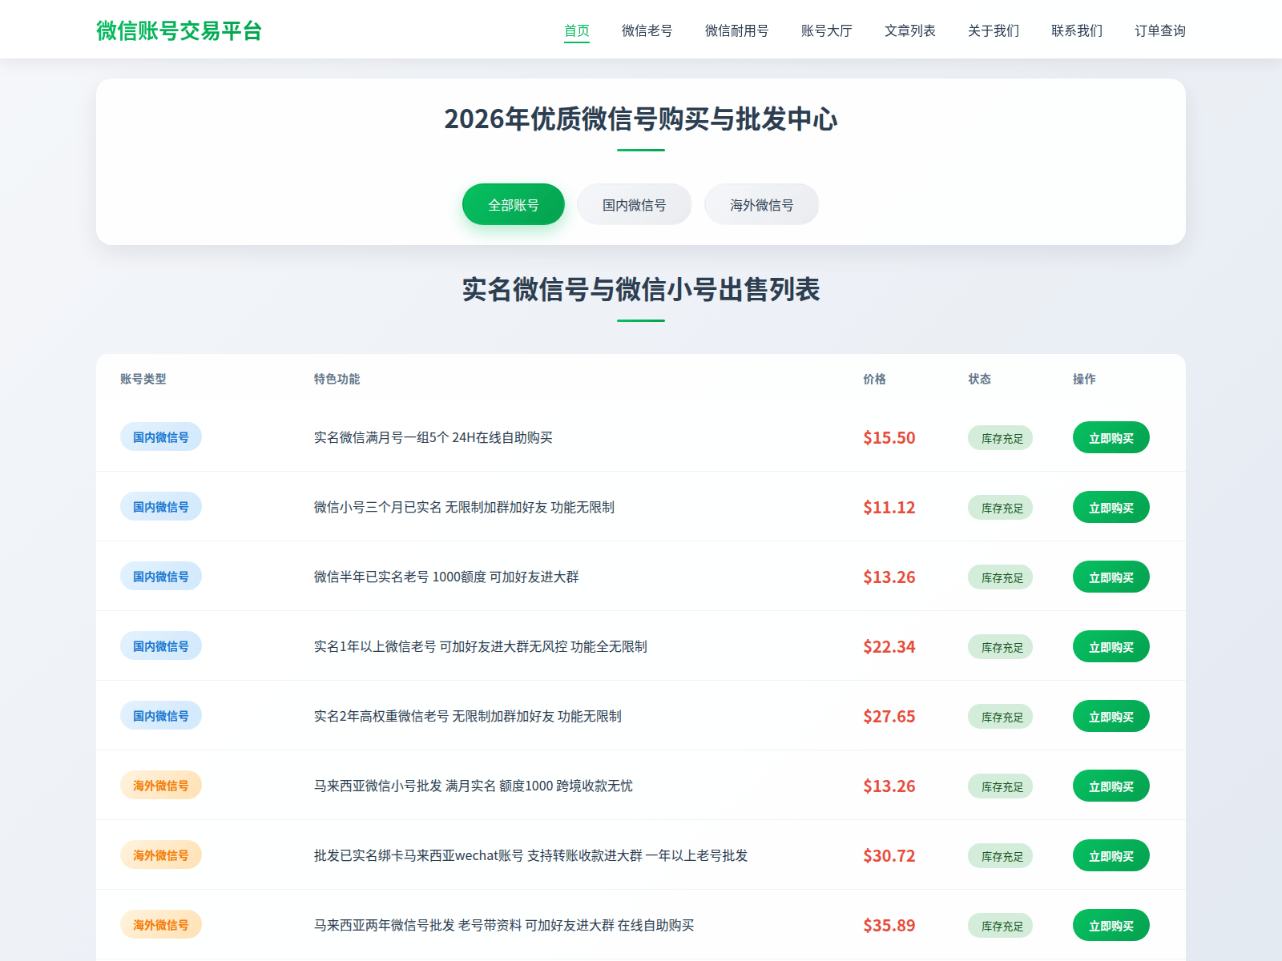This screenshot has height=961, width=1282.
Task: Open the 首页 nav item
Action: [577, 30]
